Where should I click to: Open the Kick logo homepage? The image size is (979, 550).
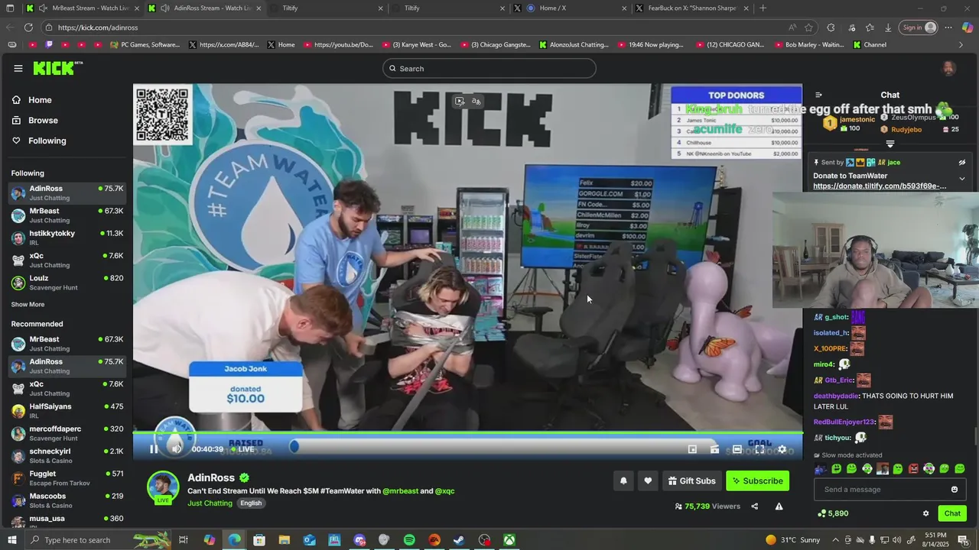(57, 69)
